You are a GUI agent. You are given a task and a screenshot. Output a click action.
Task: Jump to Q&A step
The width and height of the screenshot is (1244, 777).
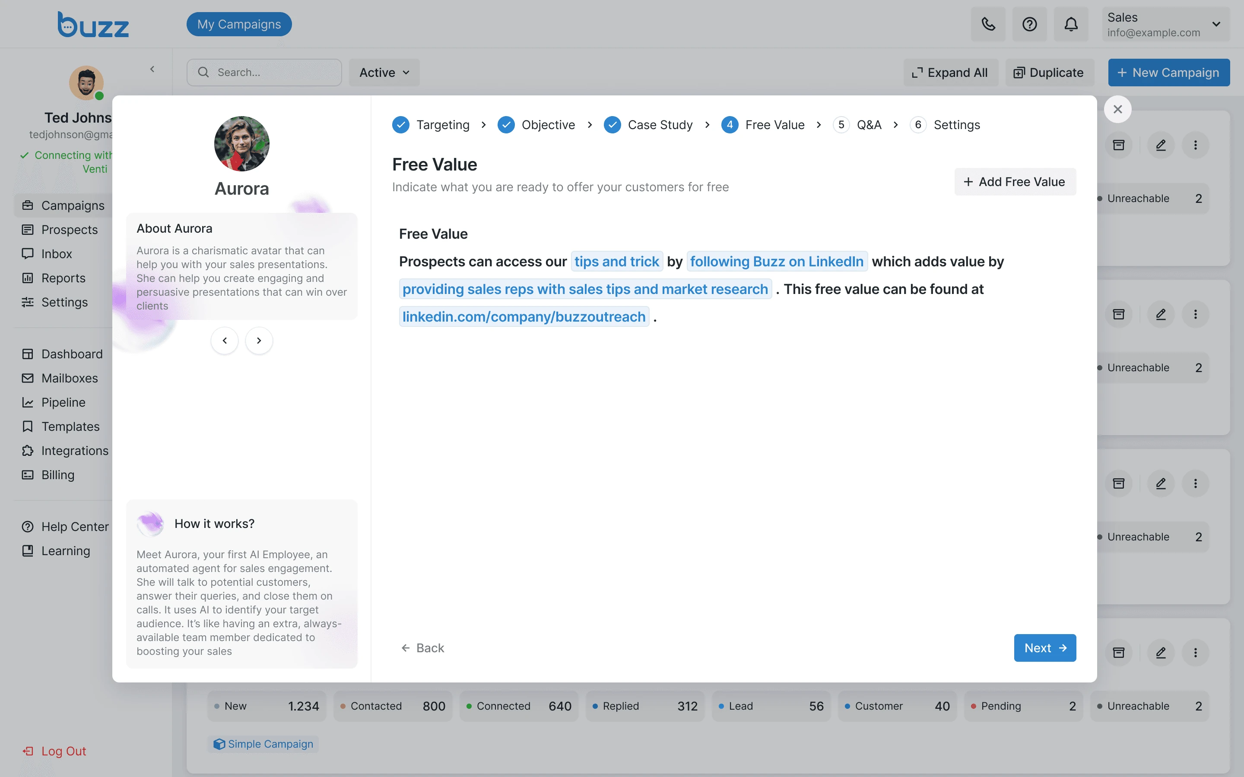(x=857, y=125)
